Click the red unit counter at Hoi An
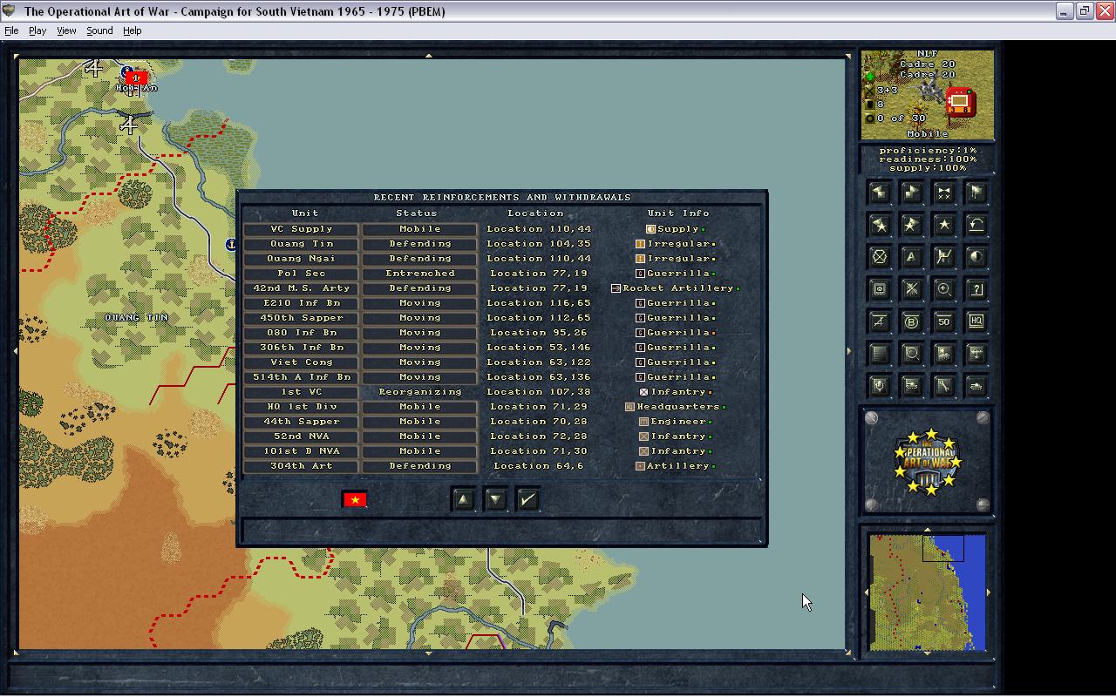Image resolution: width=1116 pixels, height=697 pixels. tap(136, 78)
